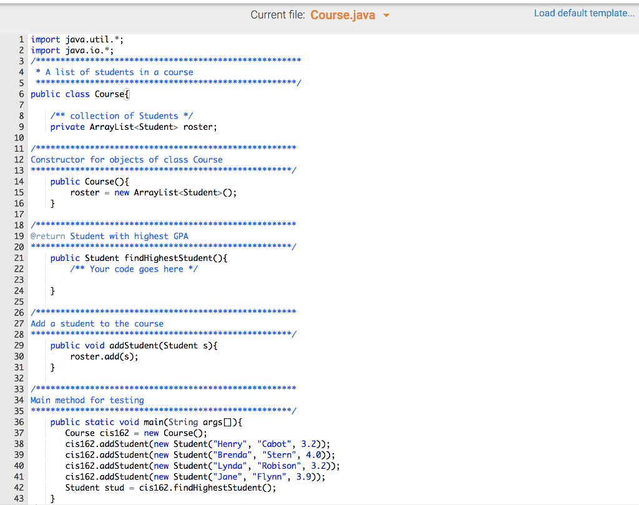Click 'roster.add(s);' statement
This screenshot has height=505, width=639.
pos(104,356)
